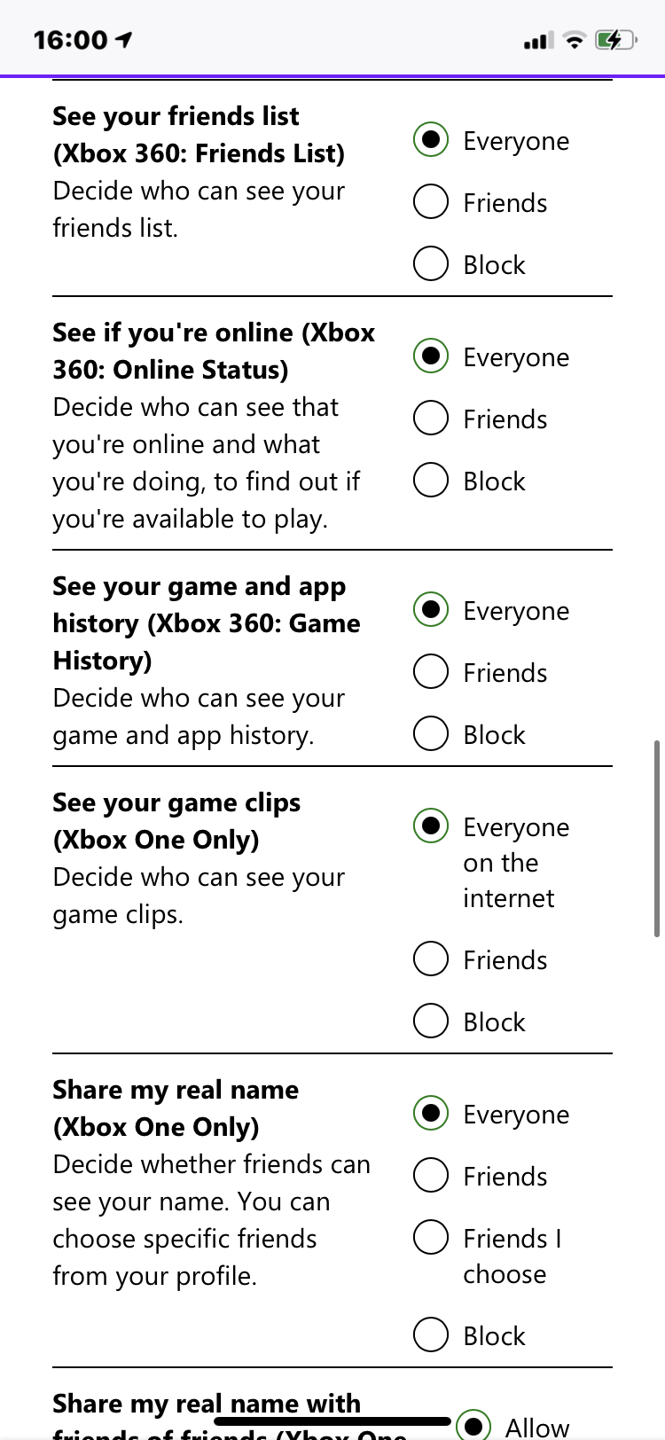Limit game clips visibility to Friends
Screen dimensions: 665x1440
pos(431,959)
